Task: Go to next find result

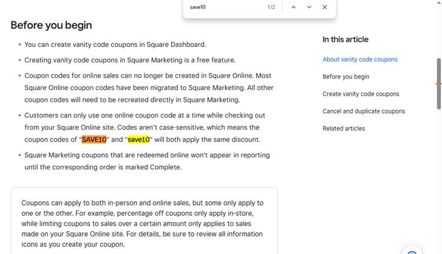Action: coord(309,7)
